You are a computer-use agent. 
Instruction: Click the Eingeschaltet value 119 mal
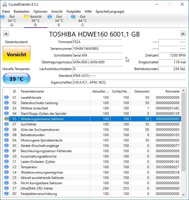(172, 62)
